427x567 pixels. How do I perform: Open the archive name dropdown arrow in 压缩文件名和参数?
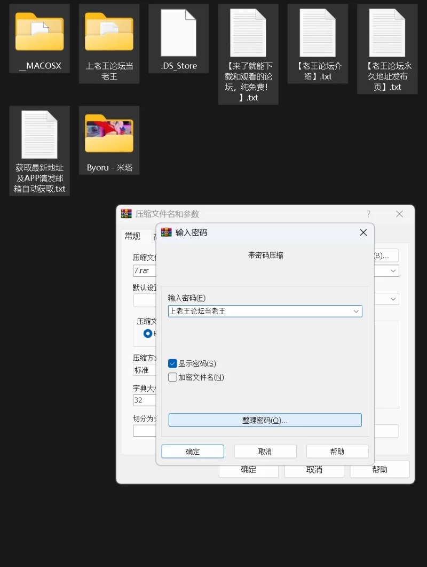[x=393, y=271]
